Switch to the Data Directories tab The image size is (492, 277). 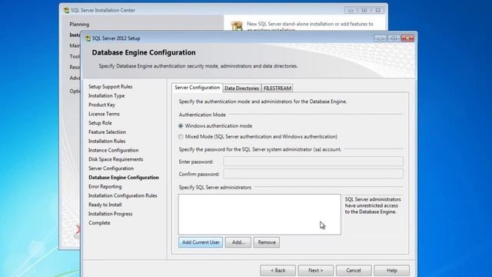coord(241,88)
